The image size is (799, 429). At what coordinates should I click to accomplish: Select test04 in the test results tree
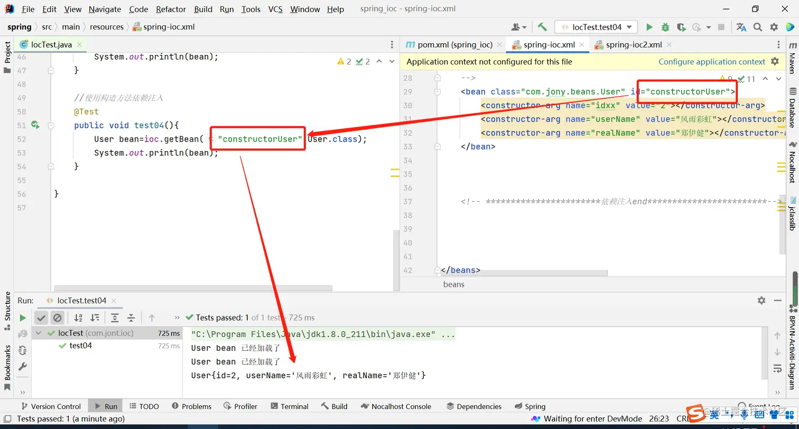80,346
